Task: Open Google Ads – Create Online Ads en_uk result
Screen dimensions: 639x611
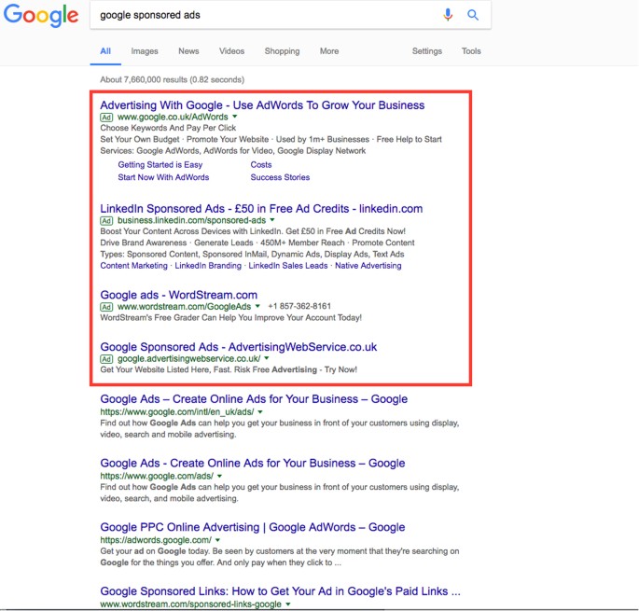Action: tap(254, 399)
